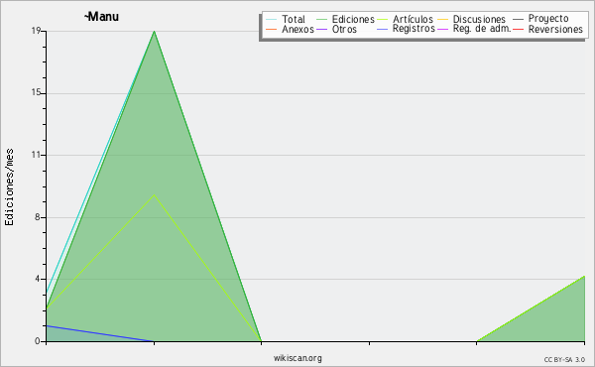Click the Anexos legend label
The height and width of the screenshot is (367, 595).
[297, 29]
